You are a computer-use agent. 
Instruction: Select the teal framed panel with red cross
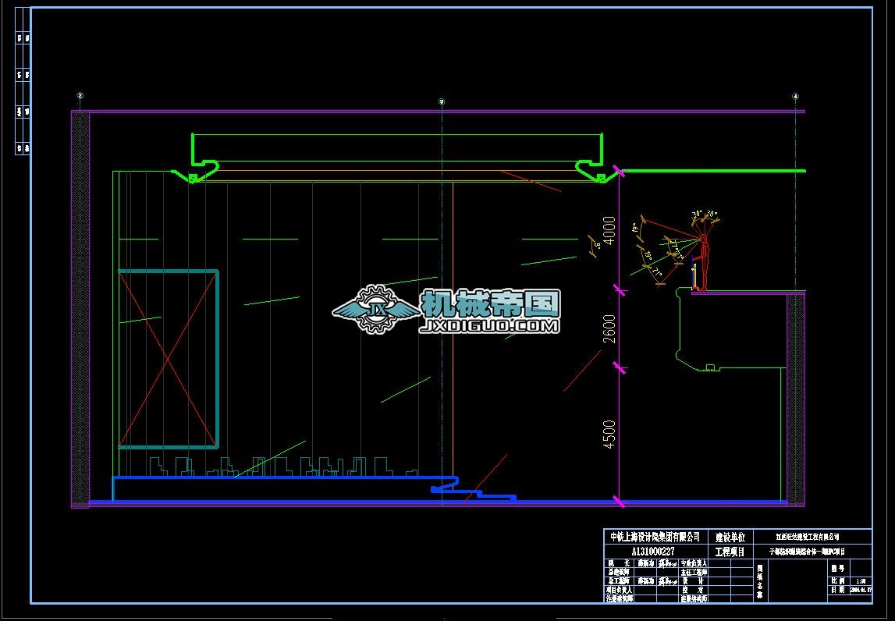[x=169, y=359]
